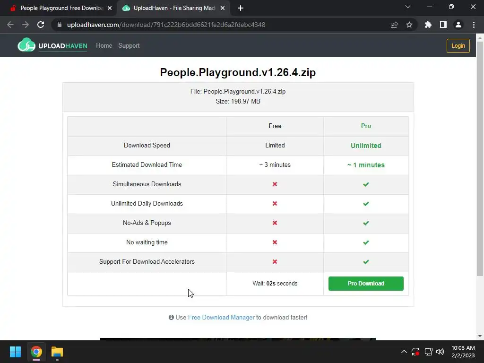Click the red X for No waiting time
The image size is (484, 363).
pyautogui.click(x=275, y=242)
